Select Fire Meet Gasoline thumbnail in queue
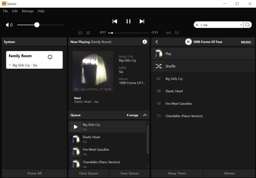The height and width of the screenshot is (178, 256). pyautogui.click(x=76, y=152)
